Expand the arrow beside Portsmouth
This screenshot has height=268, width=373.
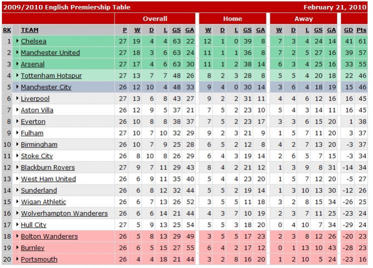[x=17, y=259]
